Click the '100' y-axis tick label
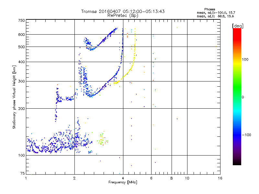 pos(21,156)
